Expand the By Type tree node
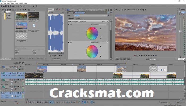 3,15
